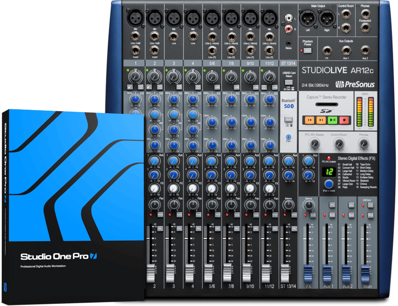Toggle channel 3 Low Cut button
Screen dimensions: 398x306
point(179,87)
